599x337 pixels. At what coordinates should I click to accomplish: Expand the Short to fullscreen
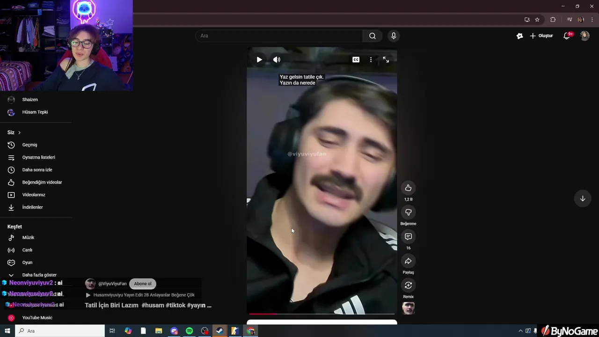(x=386, y=59)
